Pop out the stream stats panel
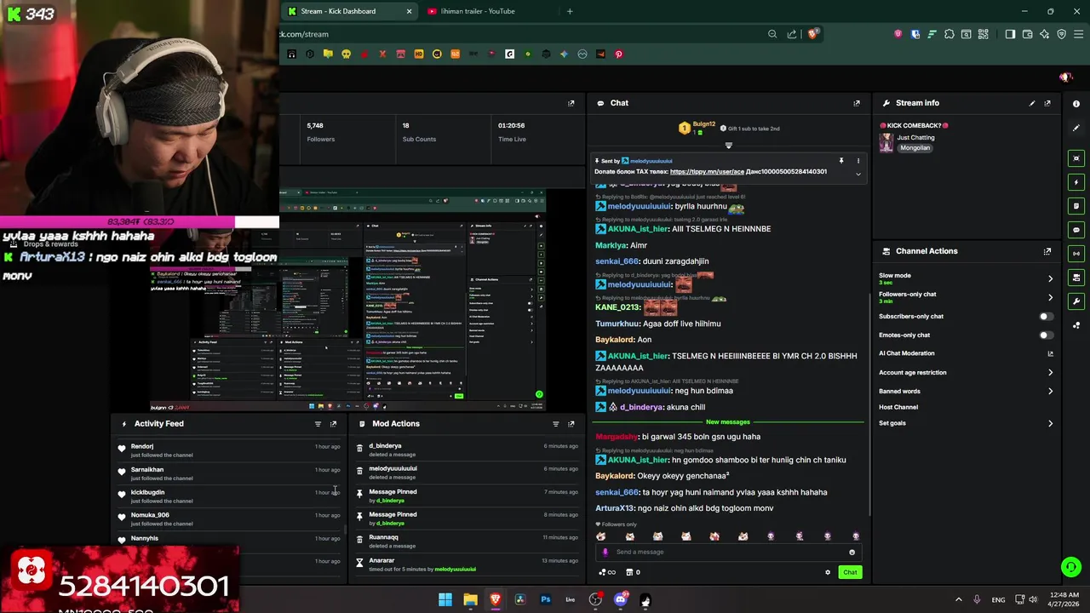Image resolution: width=1090 pixels, height=613 pixels. [571, 103]
